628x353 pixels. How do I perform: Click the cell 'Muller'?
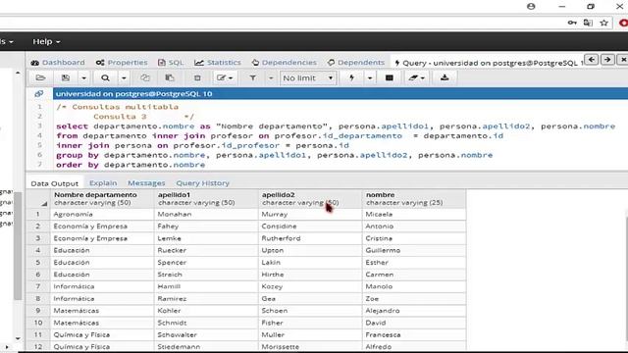(310, 334)
